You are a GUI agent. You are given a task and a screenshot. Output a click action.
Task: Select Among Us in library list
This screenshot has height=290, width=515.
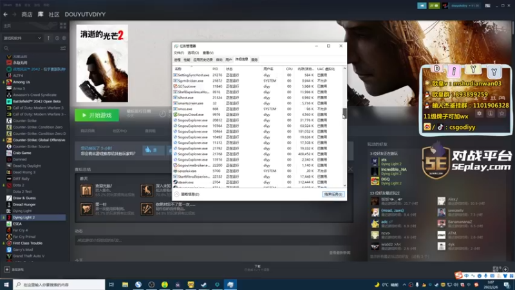(x=35, y=82)
